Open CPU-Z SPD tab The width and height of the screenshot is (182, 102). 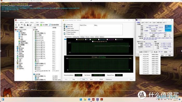click(x=150, y=22)
